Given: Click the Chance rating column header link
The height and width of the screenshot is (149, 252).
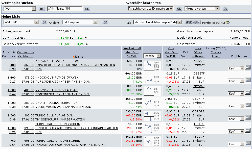Looking at the screenshot, I should coord(216,52).
